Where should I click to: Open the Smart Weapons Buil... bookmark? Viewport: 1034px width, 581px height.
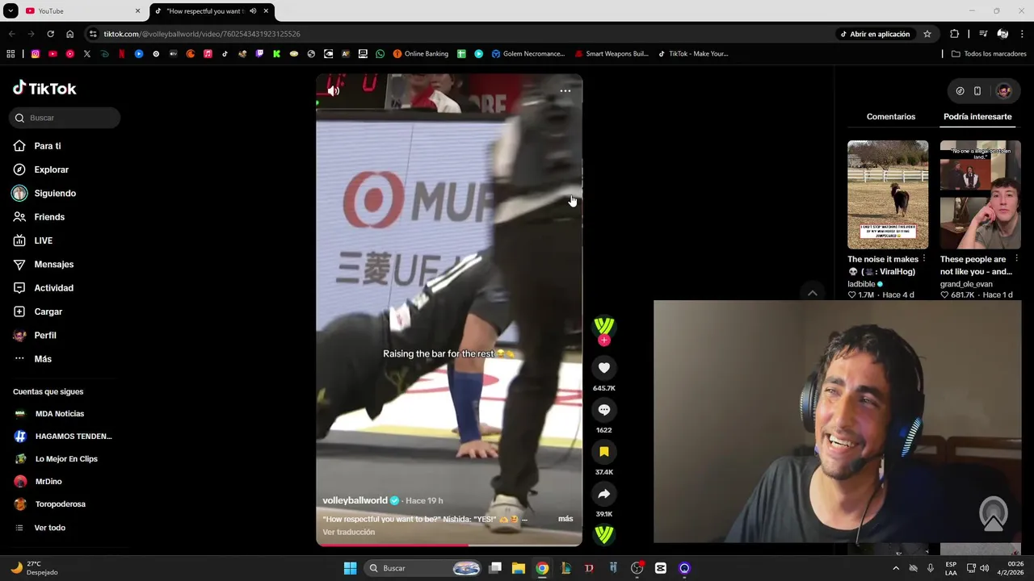click(x=612, y=54)
